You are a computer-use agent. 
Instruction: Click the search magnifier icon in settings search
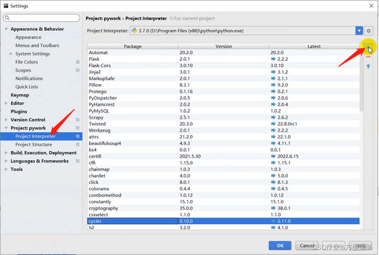pyautogui.click(x=7, y=18)
